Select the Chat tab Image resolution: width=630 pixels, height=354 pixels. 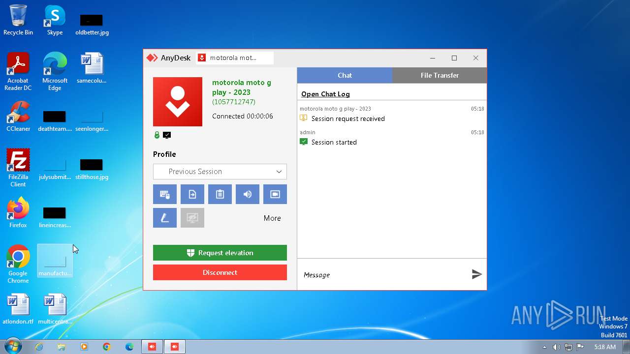point(345,75)
